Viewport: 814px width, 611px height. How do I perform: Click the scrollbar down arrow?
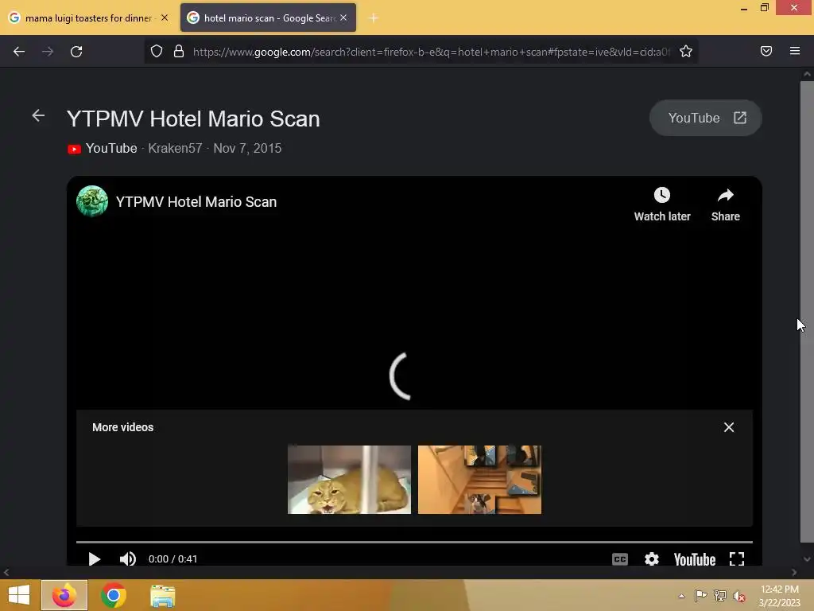pyautogui.click(x=807, y=559)
